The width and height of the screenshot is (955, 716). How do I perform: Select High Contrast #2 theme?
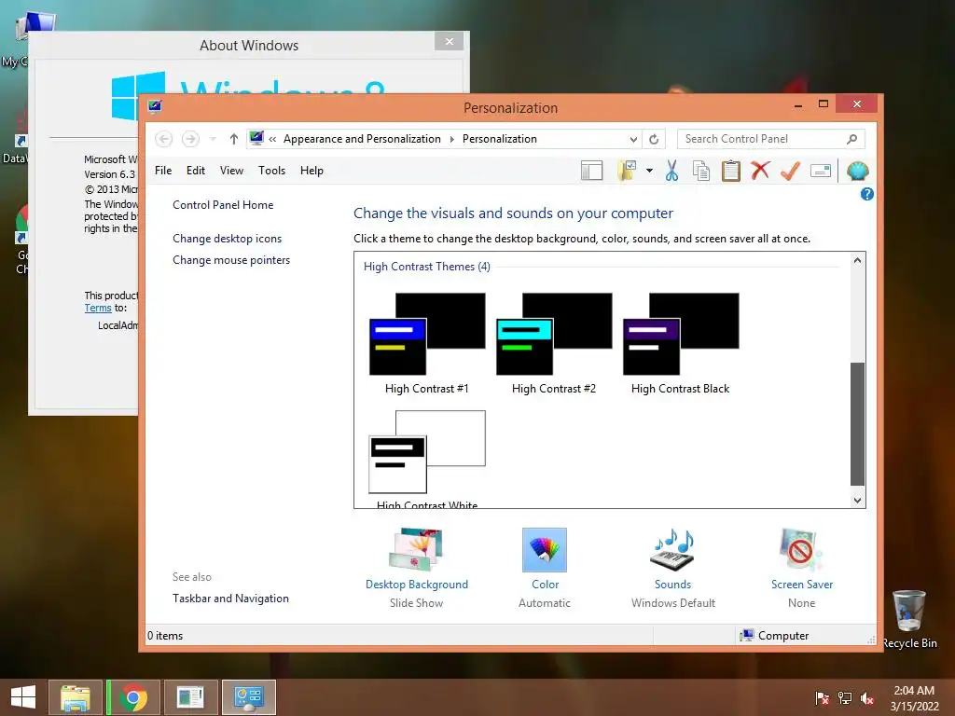click(554, 343)
